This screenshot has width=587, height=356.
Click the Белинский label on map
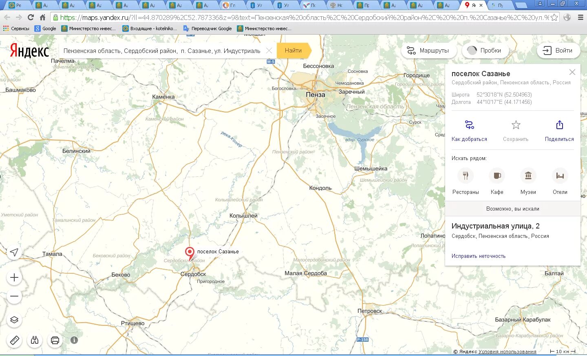pyautogui.click(x=76, y=151)
